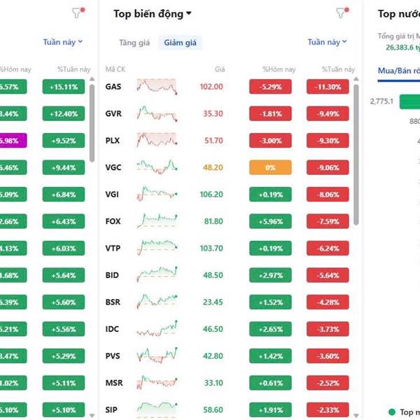Click the scrollbar beside the Giảm giá list

point(357,154)
